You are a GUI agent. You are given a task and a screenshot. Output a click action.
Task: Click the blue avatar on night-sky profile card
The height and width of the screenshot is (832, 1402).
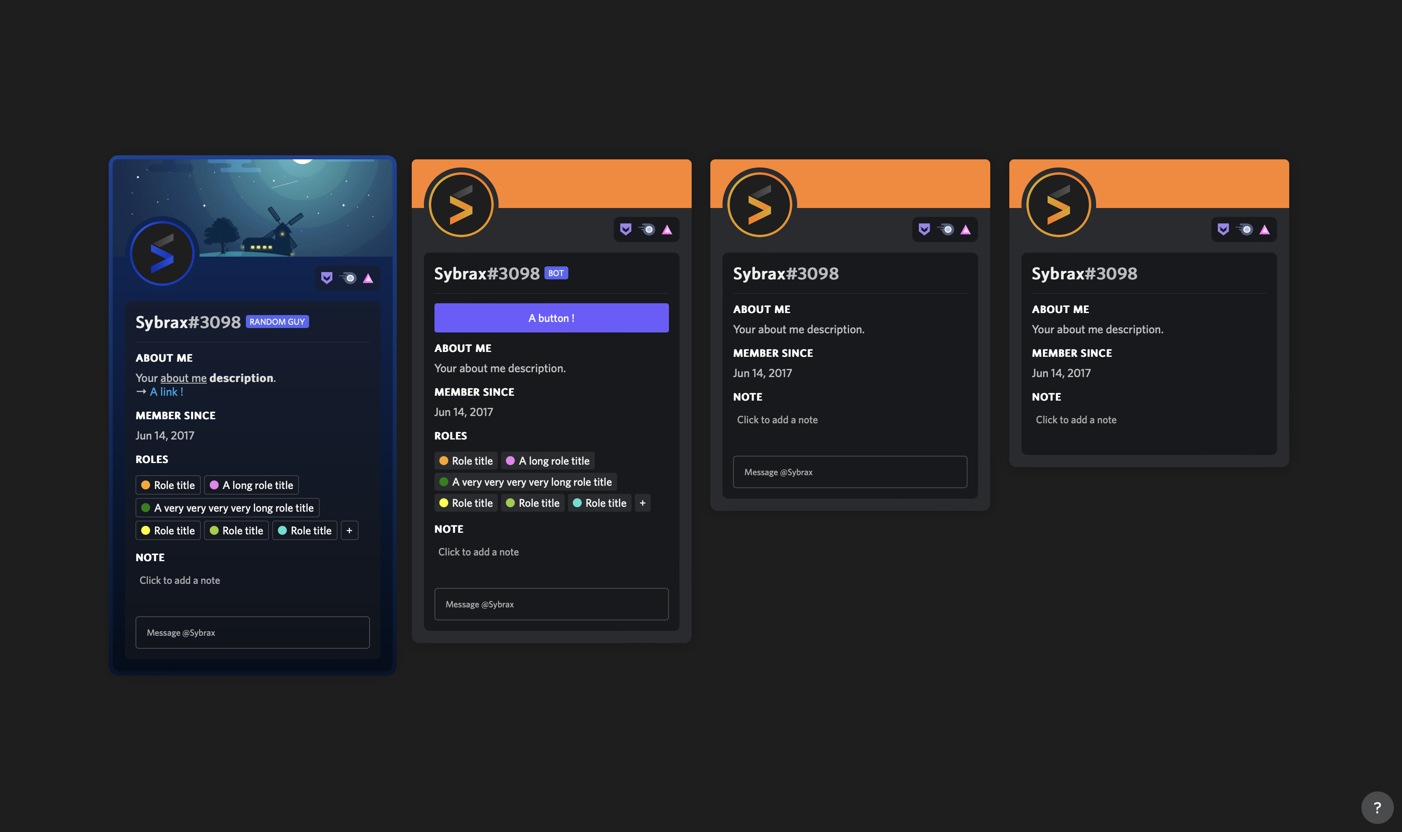[x=163, y=254]
